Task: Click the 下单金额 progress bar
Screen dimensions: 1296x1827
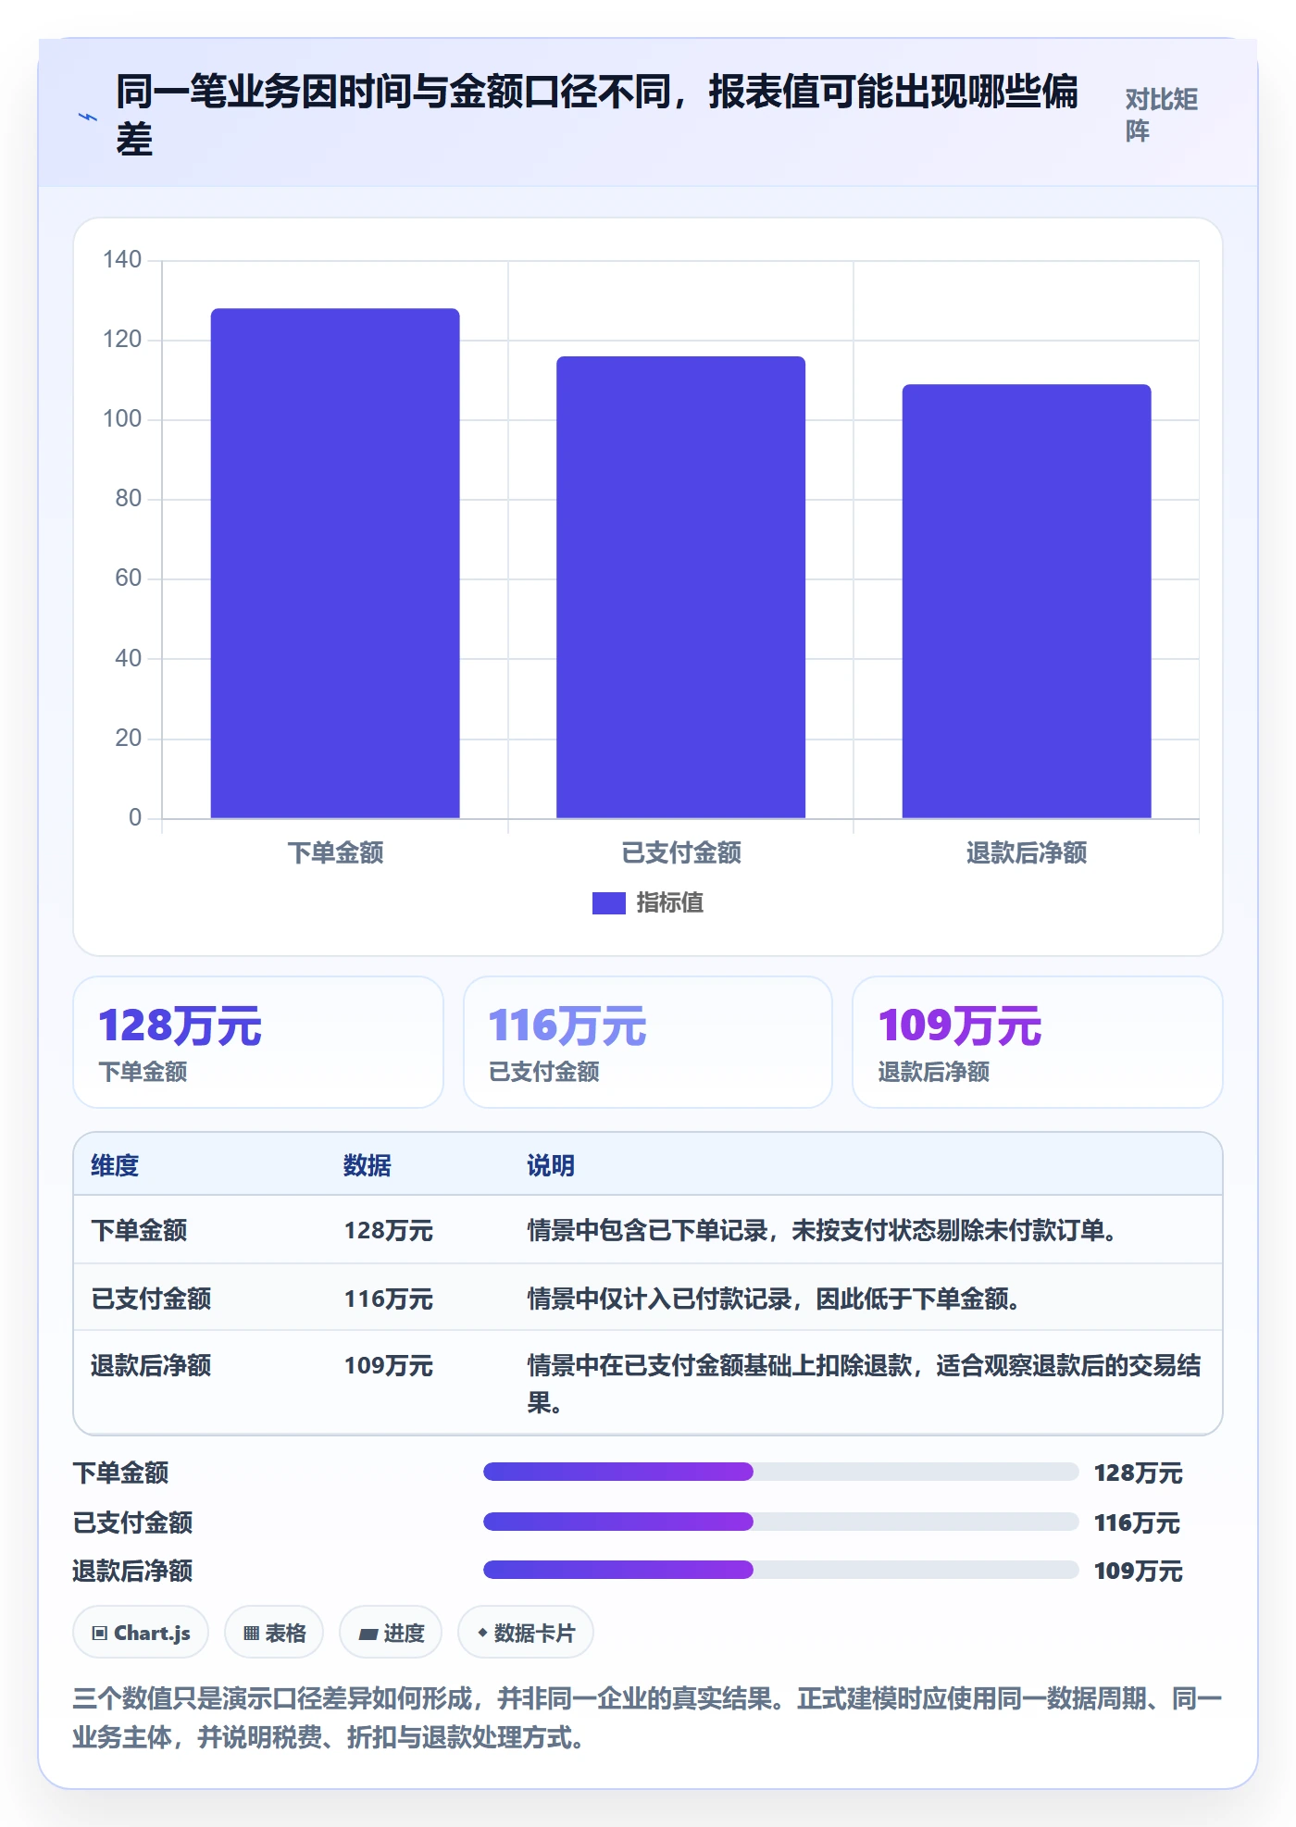Action: 781,1472
